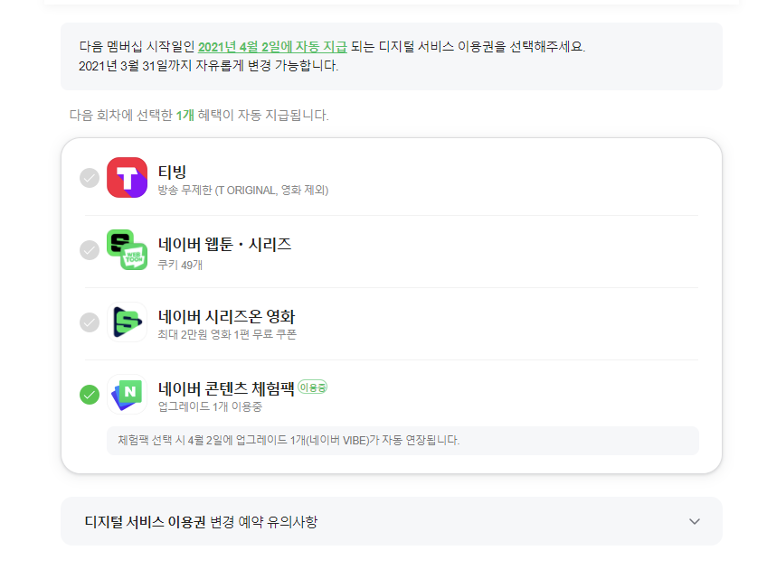Image resolution: width=767 pixels, height=569 pixels.
Task: Click the 쿠키 49개 description
Action: tap(180, 265)
